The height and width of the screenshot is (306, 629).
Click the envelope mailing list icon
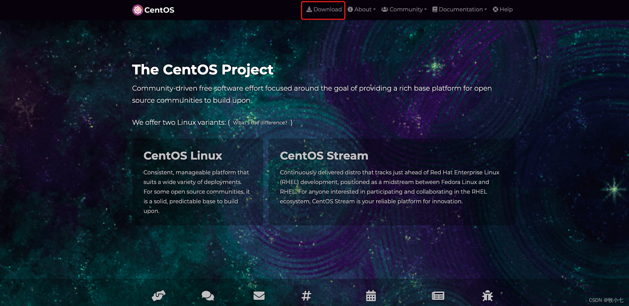259,296
